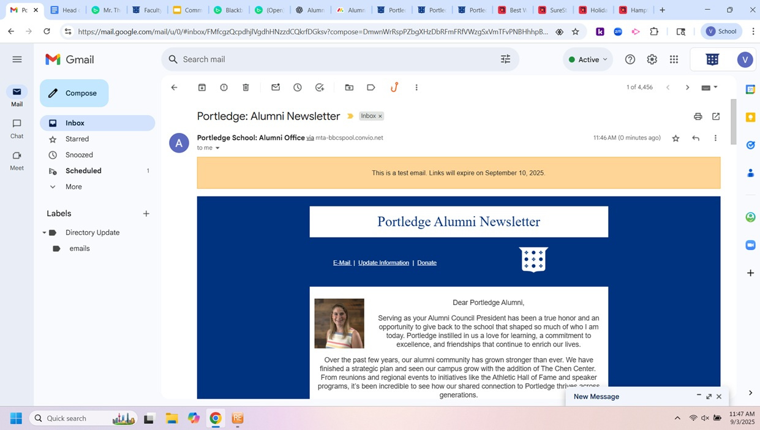Open Google Calendar side panel
The width and height of the screenshot is (760, 430).
pyautogui.click(x=750, y=89)
